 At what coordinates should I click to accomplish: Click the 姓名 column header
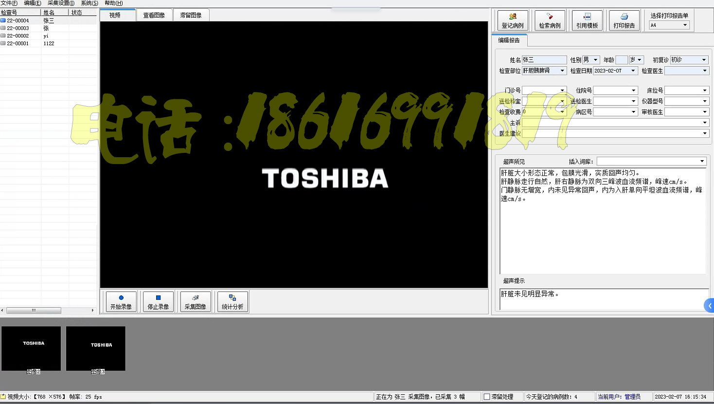point(54,13)
